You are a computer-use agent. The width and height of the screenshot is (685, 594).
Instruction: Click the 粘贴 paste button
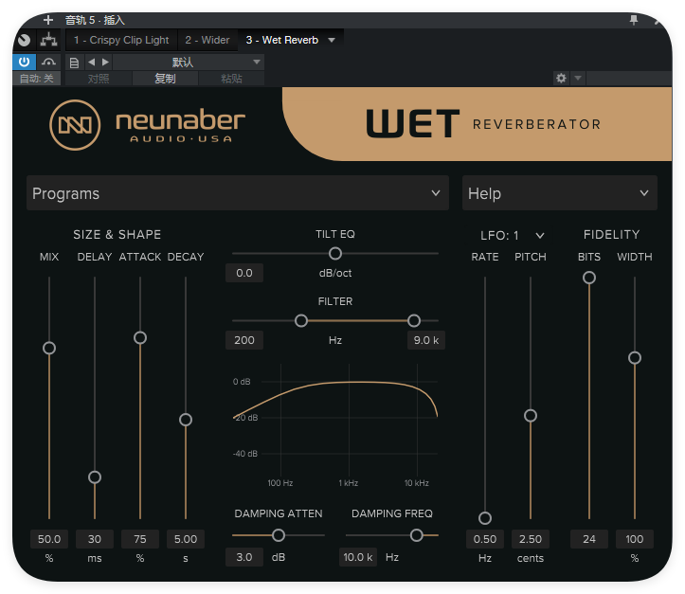click(231, 79)
